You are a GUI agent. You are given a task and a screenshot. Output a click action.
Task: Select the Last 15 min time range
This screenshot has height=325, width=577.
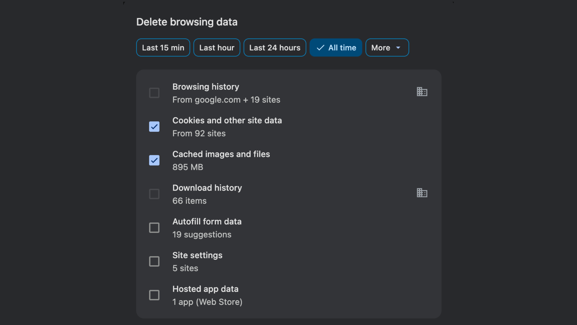click(x=163, y=47)
